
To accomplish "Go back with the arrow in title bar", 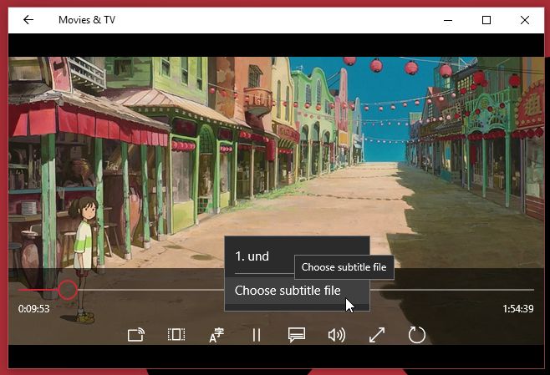I will [28, 20].
